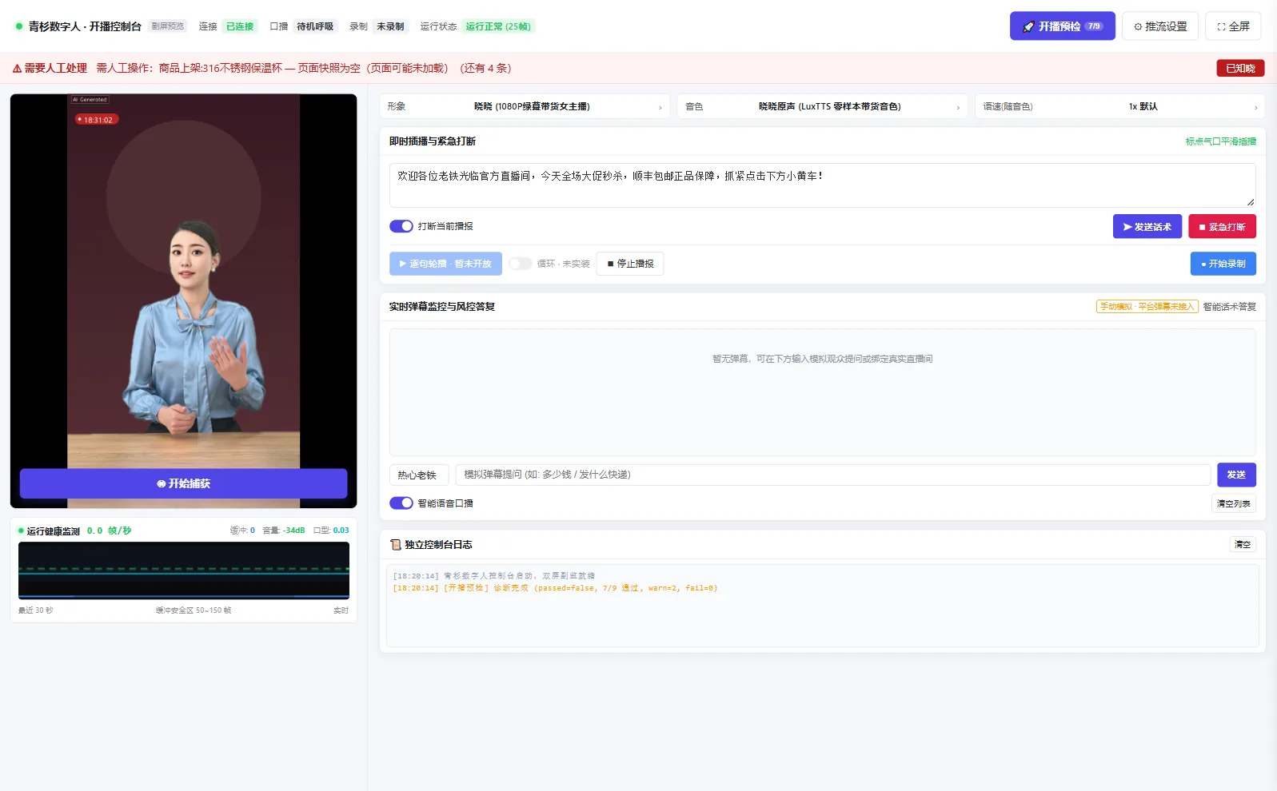1277x791 pixels.
Task: Click the 停止播报 button
Action: (x=630, y=264)
